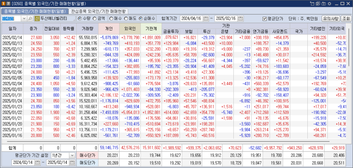Click the 투신 column header

206,31
